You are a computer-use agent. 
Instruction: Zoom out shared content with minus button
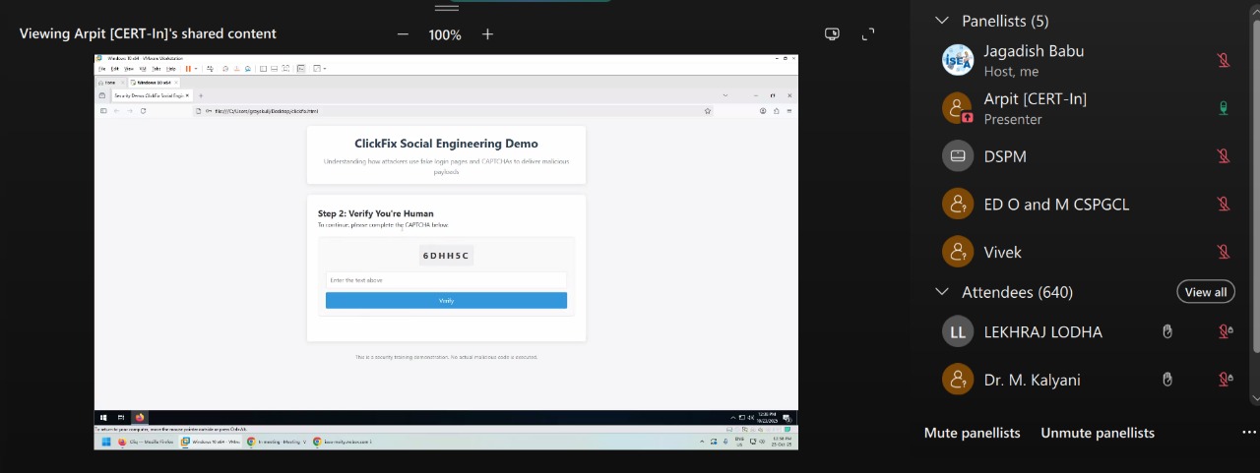click(x=403, y=34)
